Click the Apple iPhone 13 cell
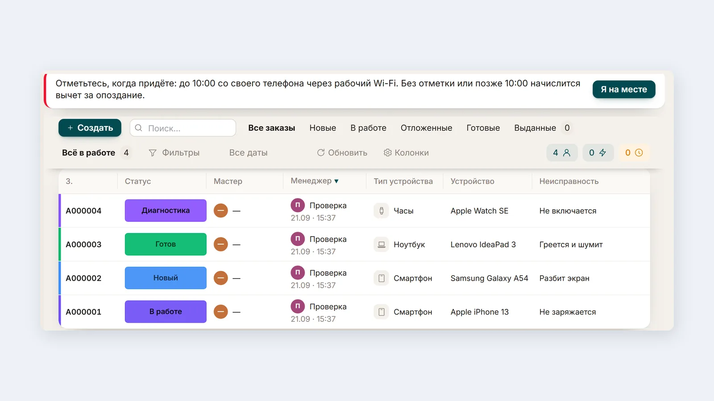The height and width of the screenshot is (401, 714). 480,312
